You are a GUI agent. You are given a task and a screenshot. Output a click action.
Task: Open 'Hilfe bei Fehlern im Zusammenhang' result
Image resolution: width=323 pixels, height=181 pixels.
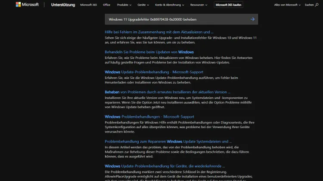[x=159, y=32]
